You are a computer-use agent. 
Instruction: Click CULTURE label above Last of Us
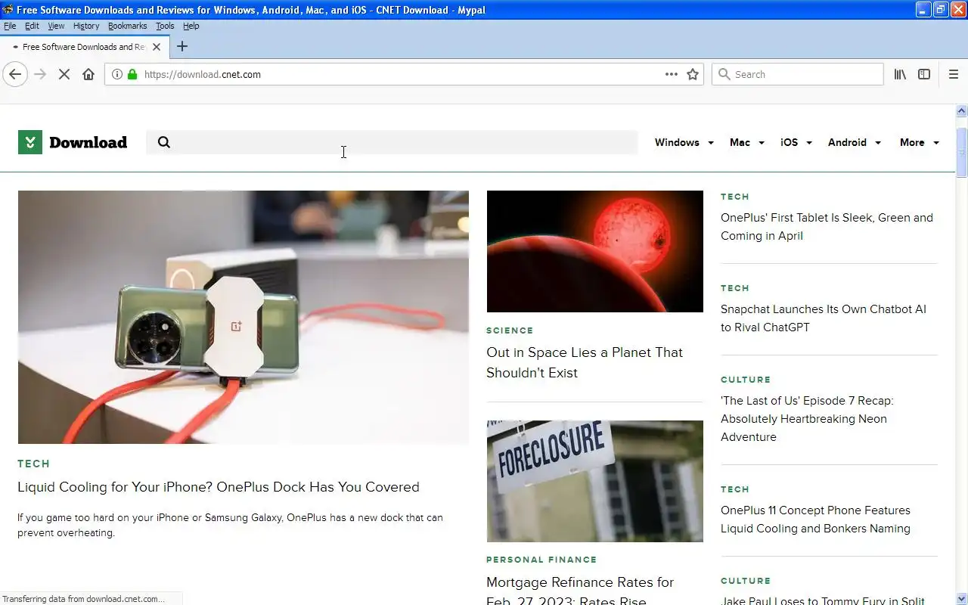(746, 380)
